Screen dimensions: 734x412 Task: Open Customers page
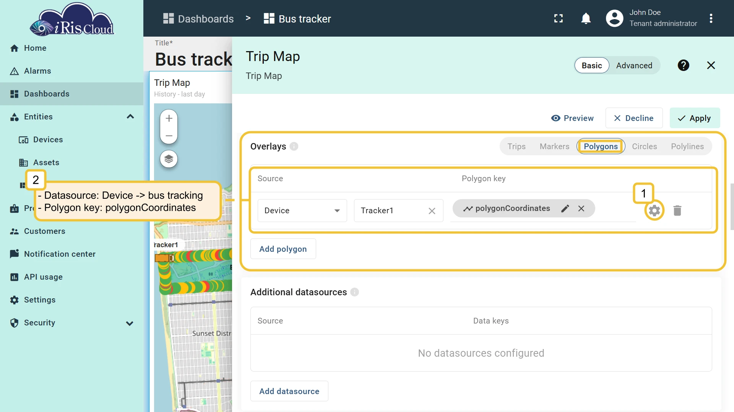pos(71,231)
